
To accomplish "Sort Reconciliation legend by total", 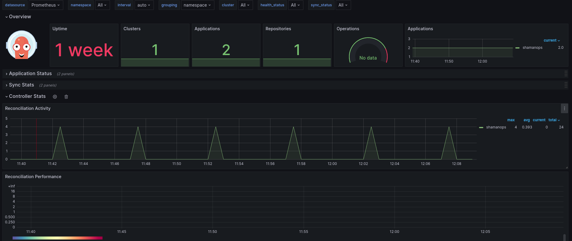I will [x=554, y=120].
